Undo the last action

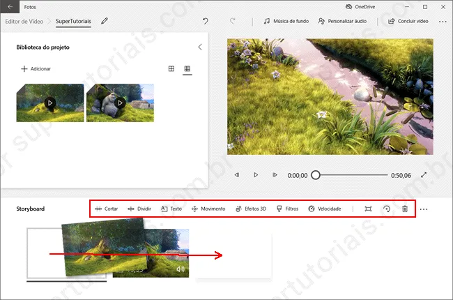click(206, 21)
